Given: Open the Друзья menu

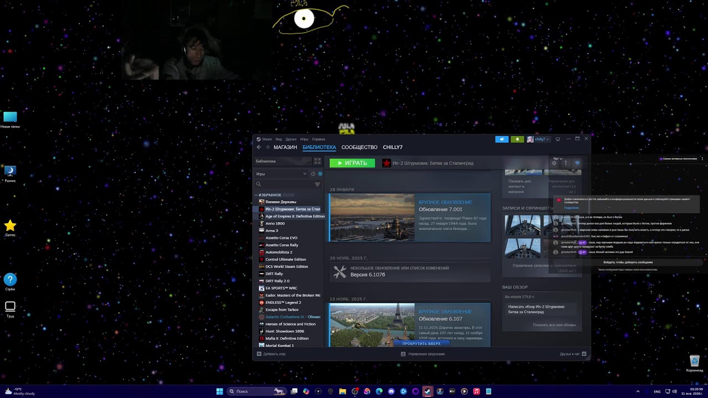Looking at the screenshot, I should click(x=291, y=139).
